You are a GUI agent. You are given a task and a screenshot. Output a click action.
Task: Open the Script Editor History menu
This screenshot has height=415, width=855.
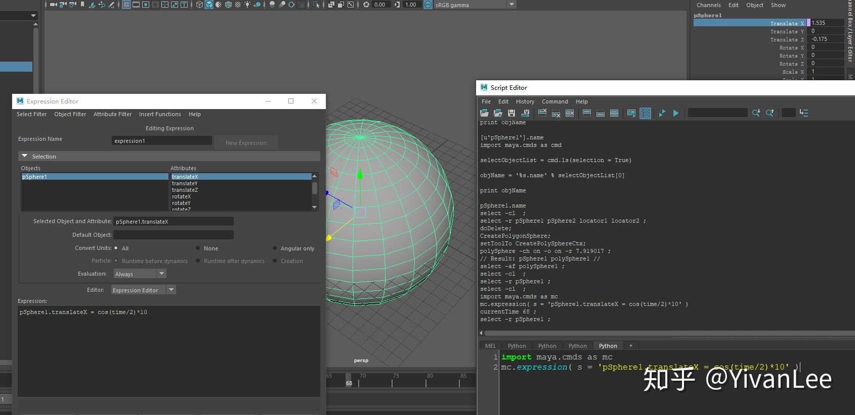coord(525,101)
